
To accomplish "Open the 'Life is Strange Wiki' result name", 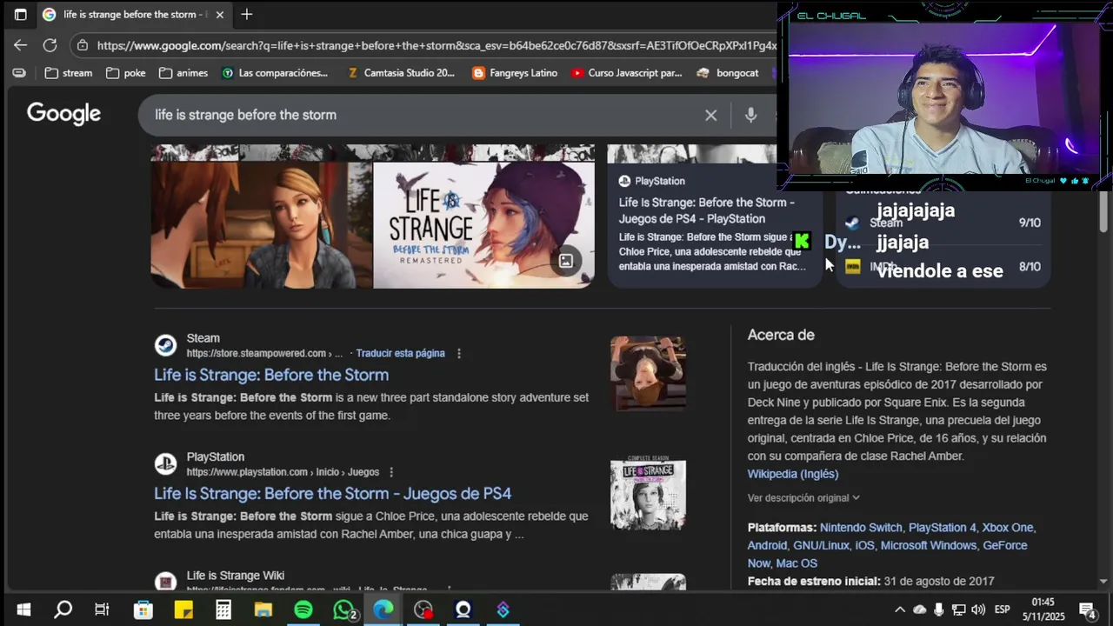I will [x=235, y=576].
